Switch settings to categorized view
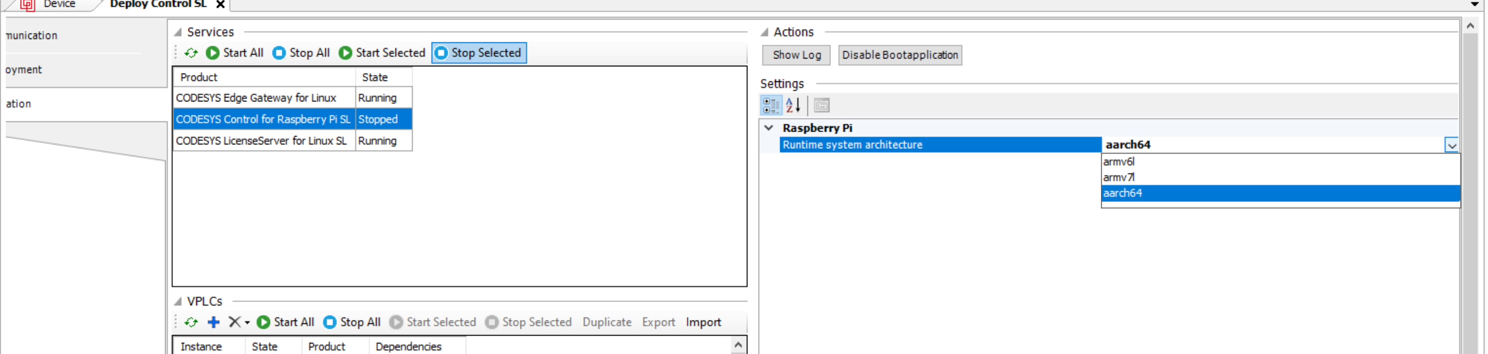Screen dimensions: 1488x354 (771, 105)
